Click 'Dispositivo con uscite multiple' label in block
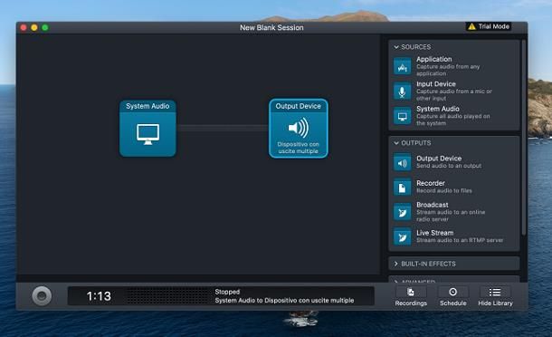 coord(299,148)
